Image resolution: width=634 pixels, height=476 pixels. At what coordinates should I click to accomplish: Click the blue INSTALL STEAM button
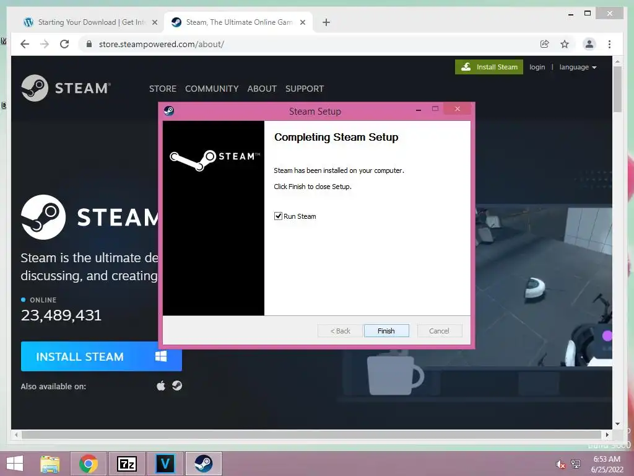click(x=102, y=356)
